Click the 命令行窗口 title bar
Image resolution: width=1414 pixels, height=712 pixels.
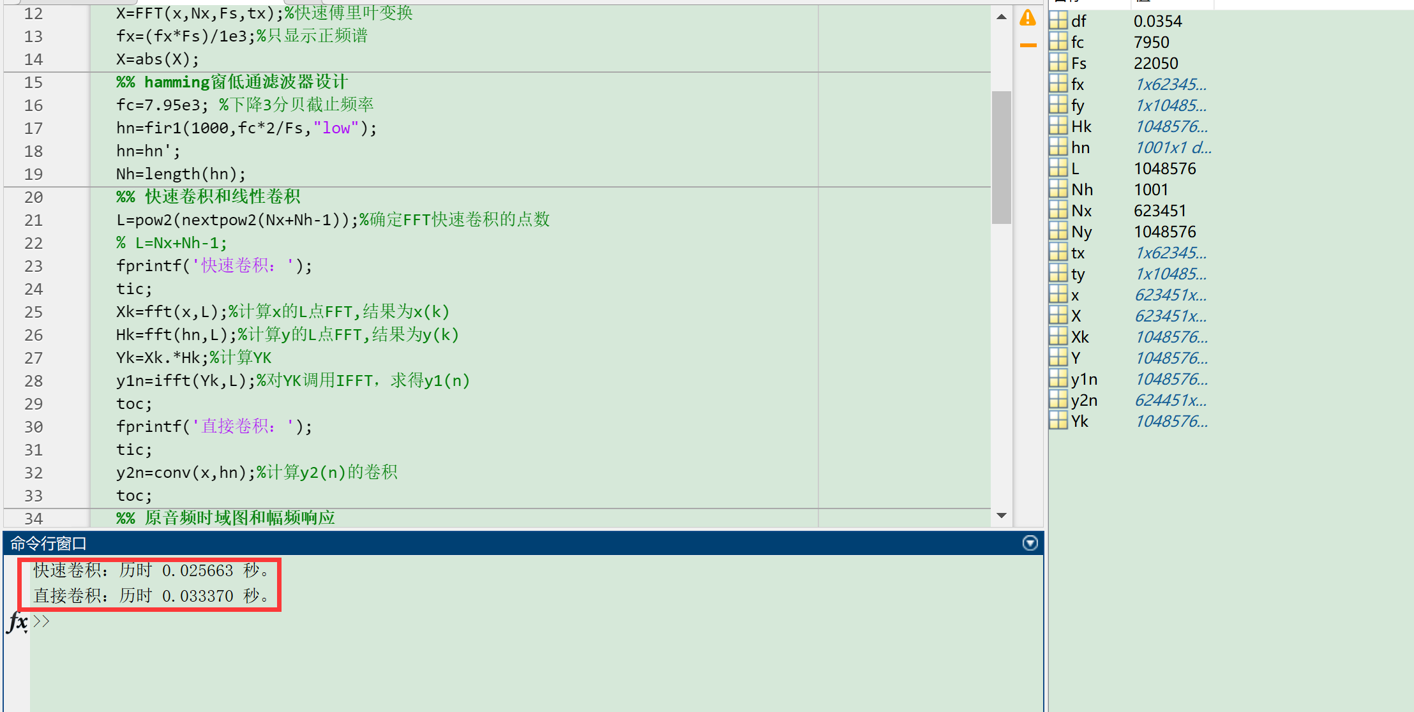coord(49,544)
